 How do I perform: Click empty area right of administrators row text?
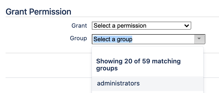point(171,83)
